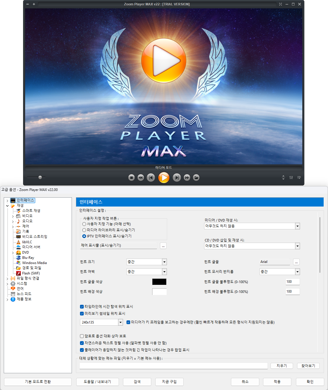
Task: Start playback with the orange Play button
Action: pos(164,178)
